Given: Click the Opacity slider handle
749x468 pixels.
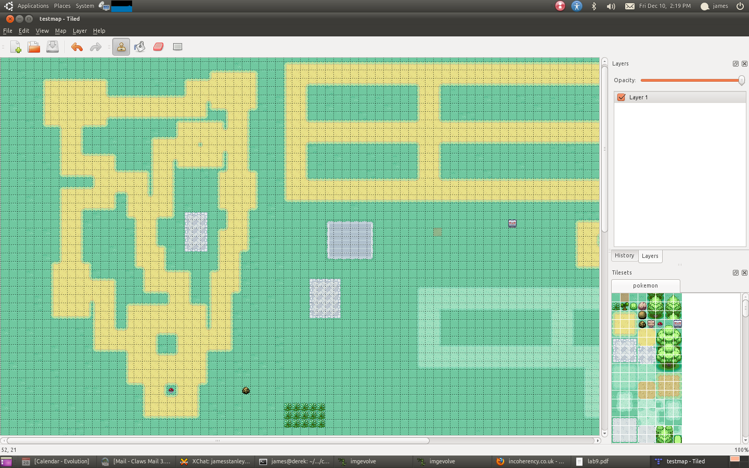Looking at the screenshot, I should tap(741, 80).
